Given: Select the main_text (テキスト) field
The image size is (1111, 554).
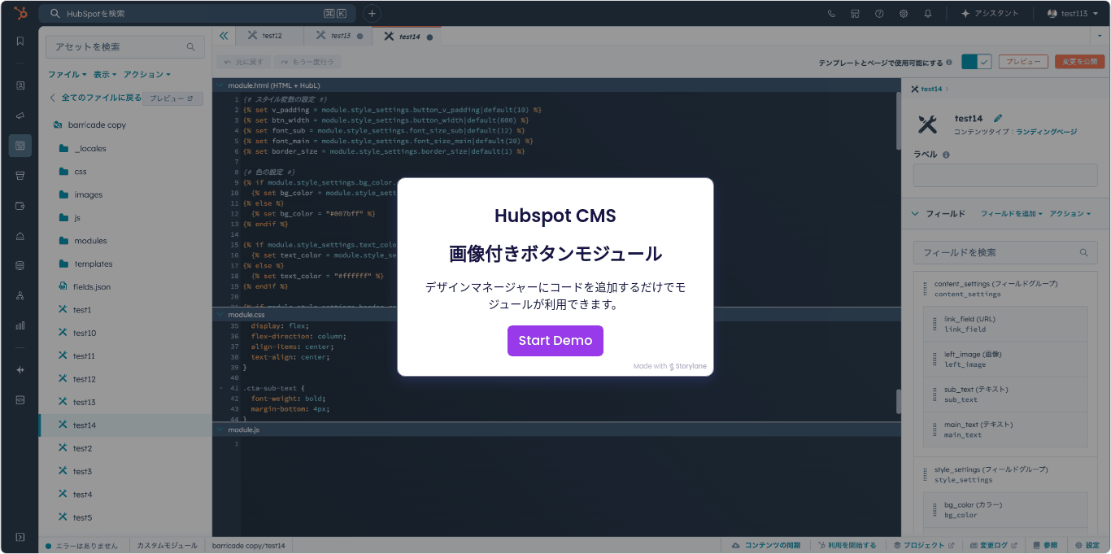Looking at the screenshot, I should pyautogui.click(x=1005, y=430).
